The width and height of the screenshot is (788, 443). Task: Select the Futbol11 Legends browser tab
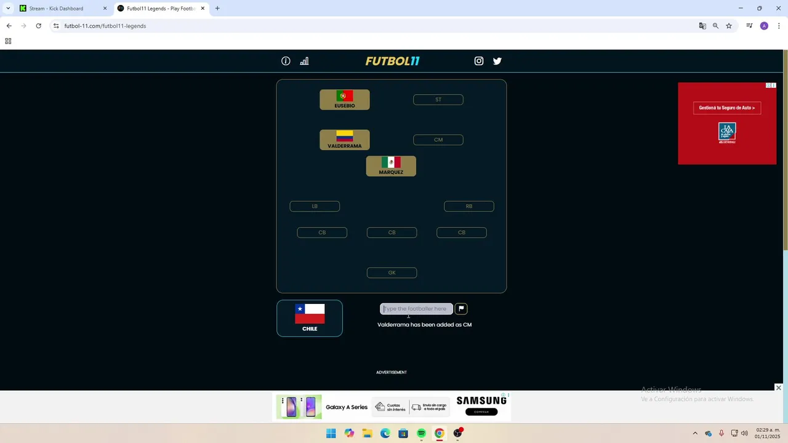[161, 9]
